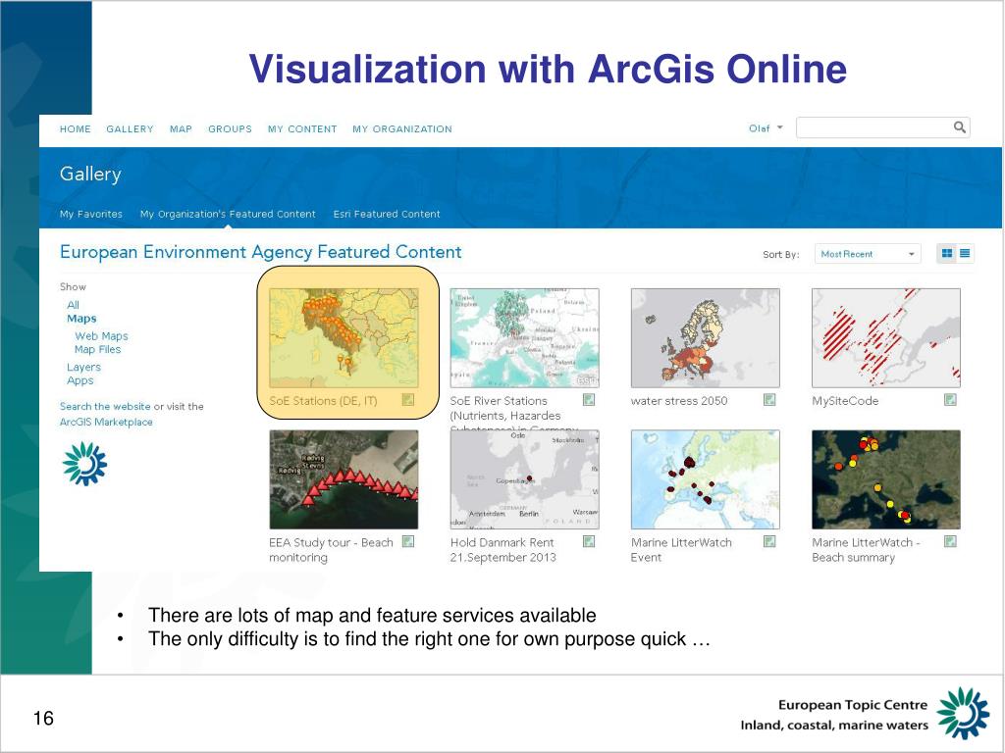Click the web map icon beside Marine LitterWatch Event

coord(769,541)
